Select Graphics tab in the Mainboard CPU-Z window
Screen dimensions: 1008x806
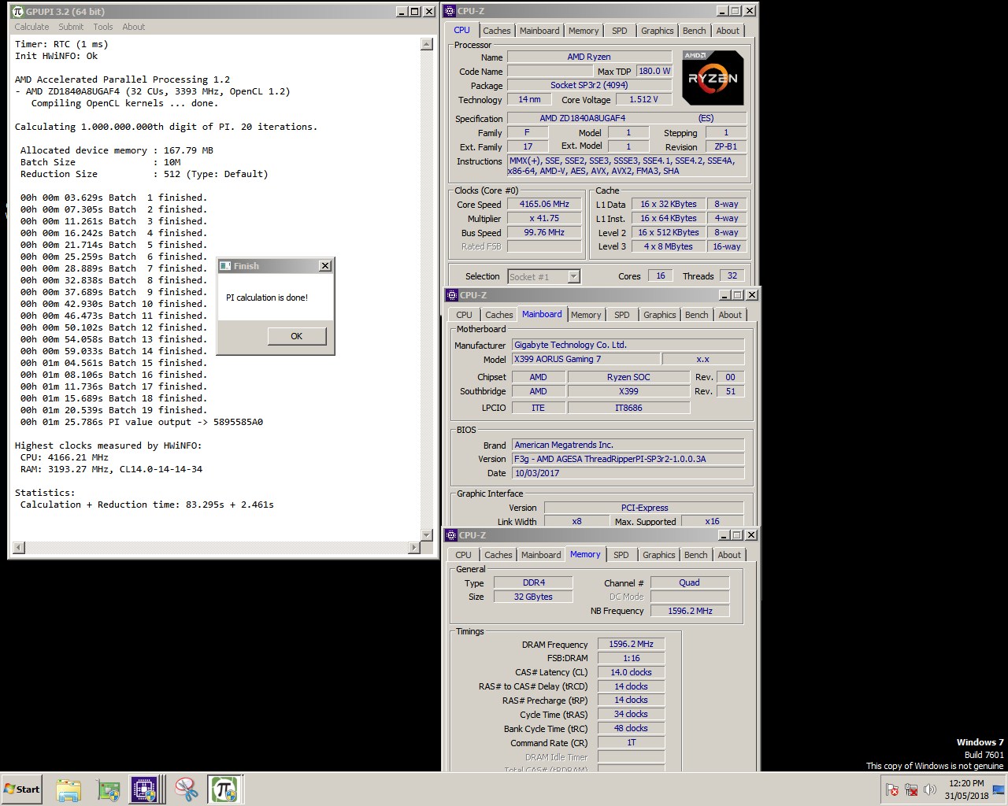tap(660, 315)
